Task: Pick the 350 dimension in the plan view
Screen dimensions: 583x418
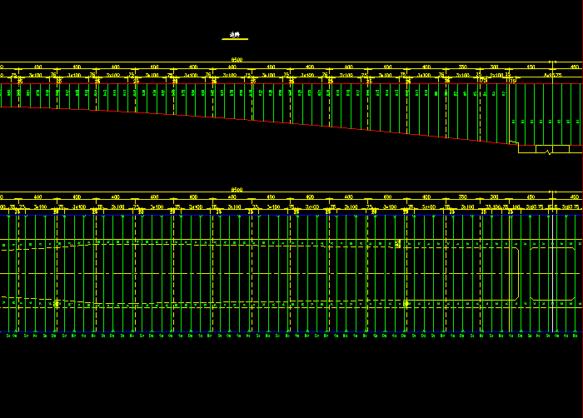Action: tap(463, 197)
